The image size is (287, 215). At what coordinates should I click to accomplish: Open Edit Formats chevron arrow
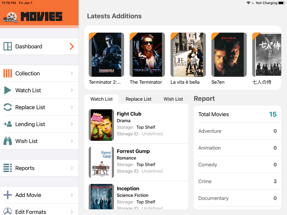(x=72, y=212)
